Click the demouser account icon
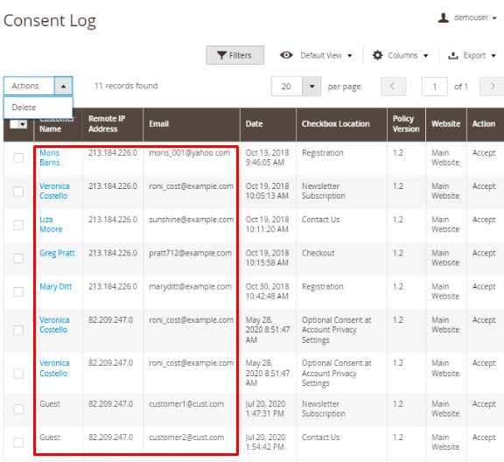This screenshot has width=504, height=462. pyautogui.click(x=444, y=17)
